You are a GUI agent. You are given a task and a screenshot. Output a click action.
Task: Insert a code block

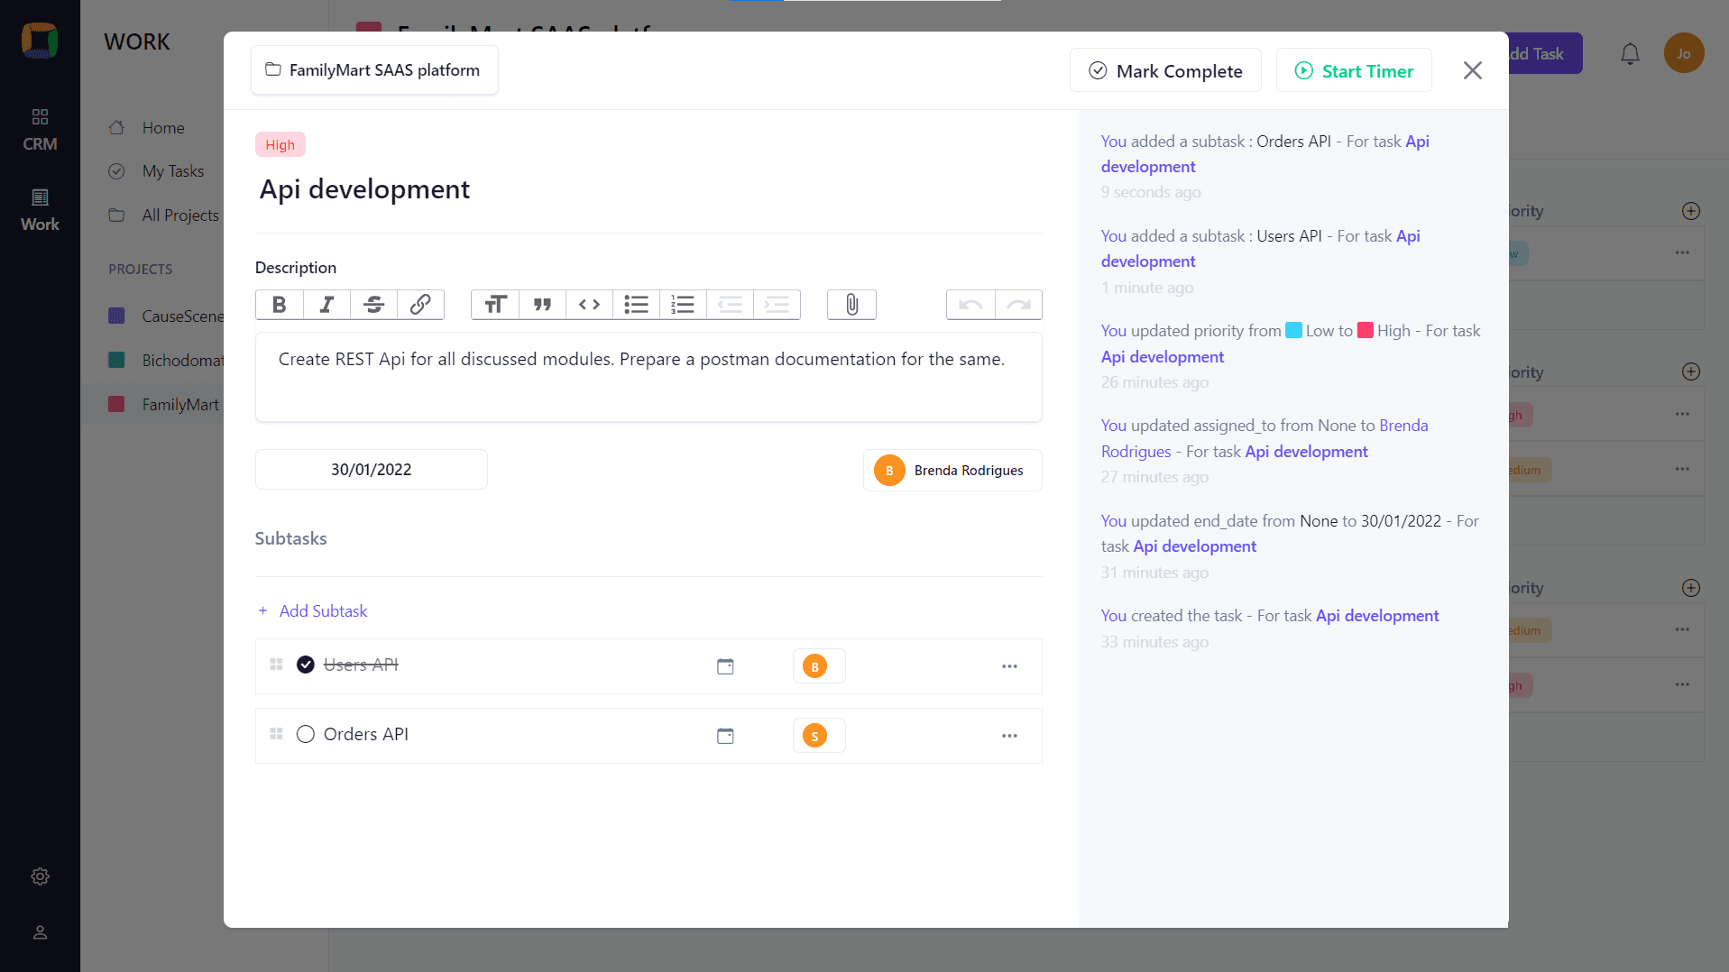point(589,305)
